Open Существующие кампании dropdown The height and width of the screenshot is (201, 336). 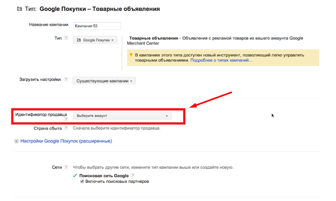(104, 81)
